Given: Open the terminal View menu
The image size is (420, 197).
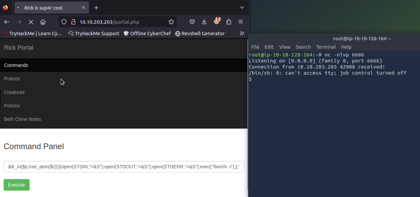Looking at the screenshot, I should pos(285,47).
